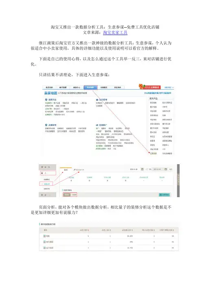The image size is (202, 286).
Task: Sort table by 点击次数 column
Action: click(84, 230)
